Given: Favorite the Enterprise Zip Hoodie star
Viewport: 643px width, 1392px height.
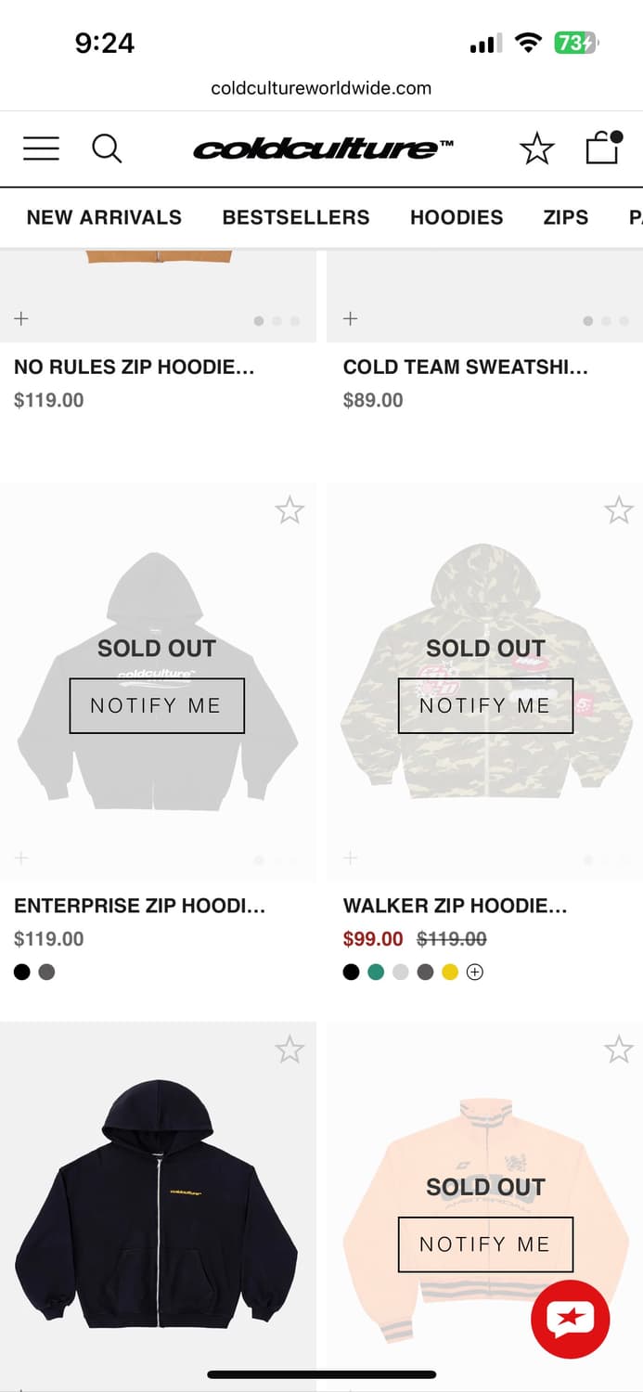Looking at the screenshot, I should (x=289, y=509).
